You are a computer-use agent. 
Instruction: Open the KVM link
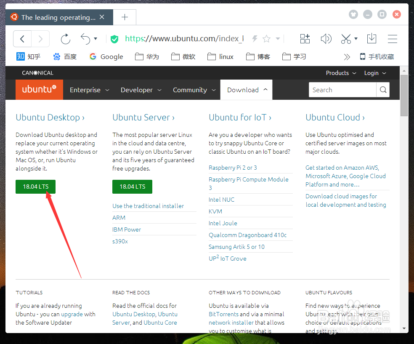pyautogui.click(x=215, y=211)
